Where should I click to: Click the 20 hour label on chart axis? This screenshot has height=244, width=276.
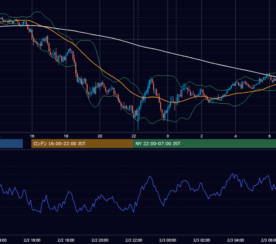(100, 136)
